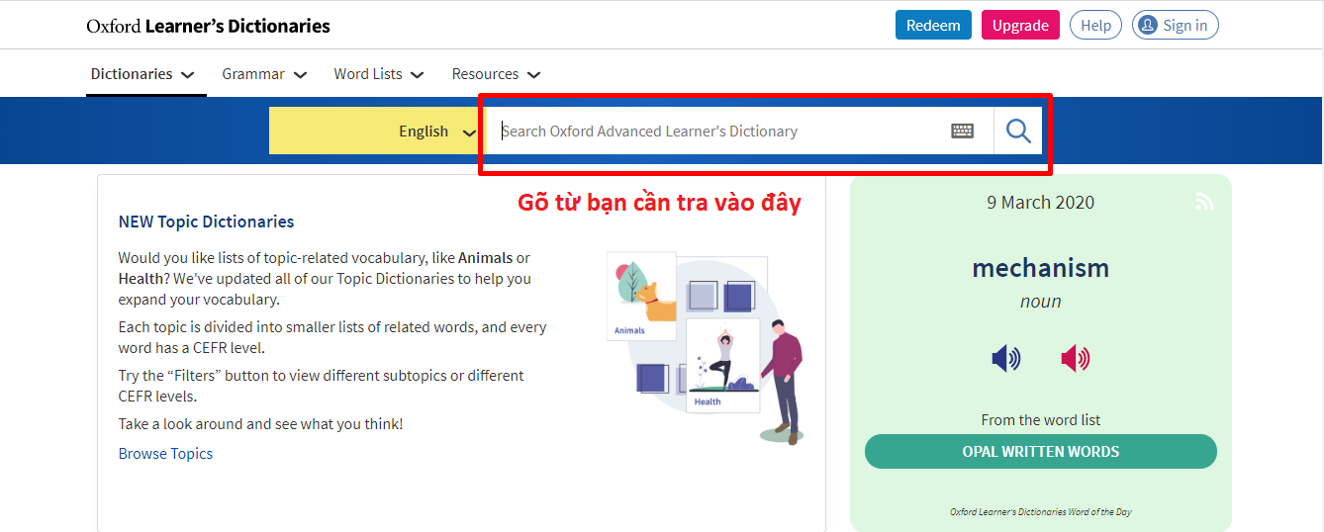This screenshot has height=532, width=1324.
Task: Expand the Grammar menu
Action: [x=264, y=74]
